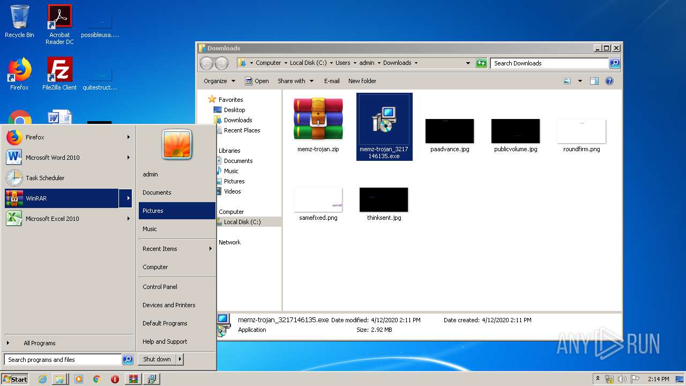Select the memz-trojan.zip archive
This screenshot has width=686, height=386.
(318, 125)
